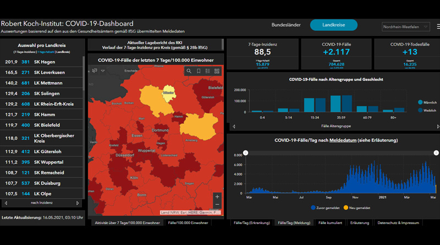
Task: Select SK Duisburg row
Action: [42, 183]
